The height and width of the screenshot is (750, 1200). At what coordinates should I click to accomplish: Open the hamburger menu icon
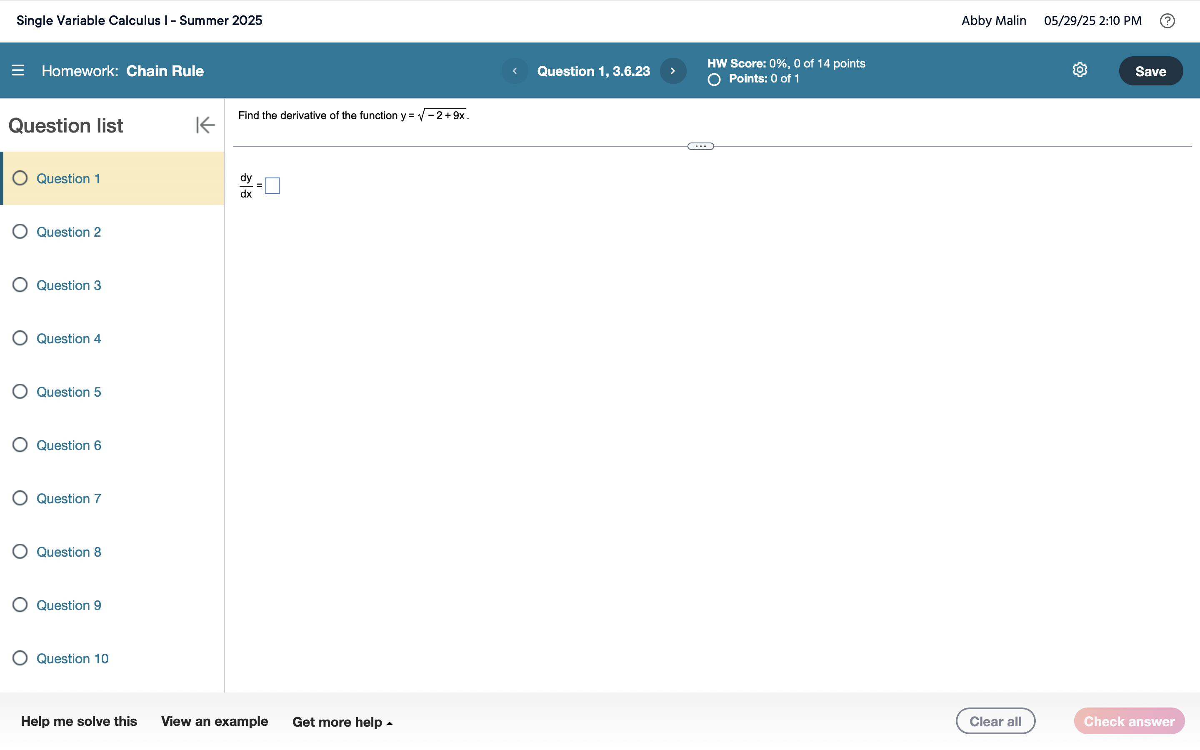pos(18,70)
